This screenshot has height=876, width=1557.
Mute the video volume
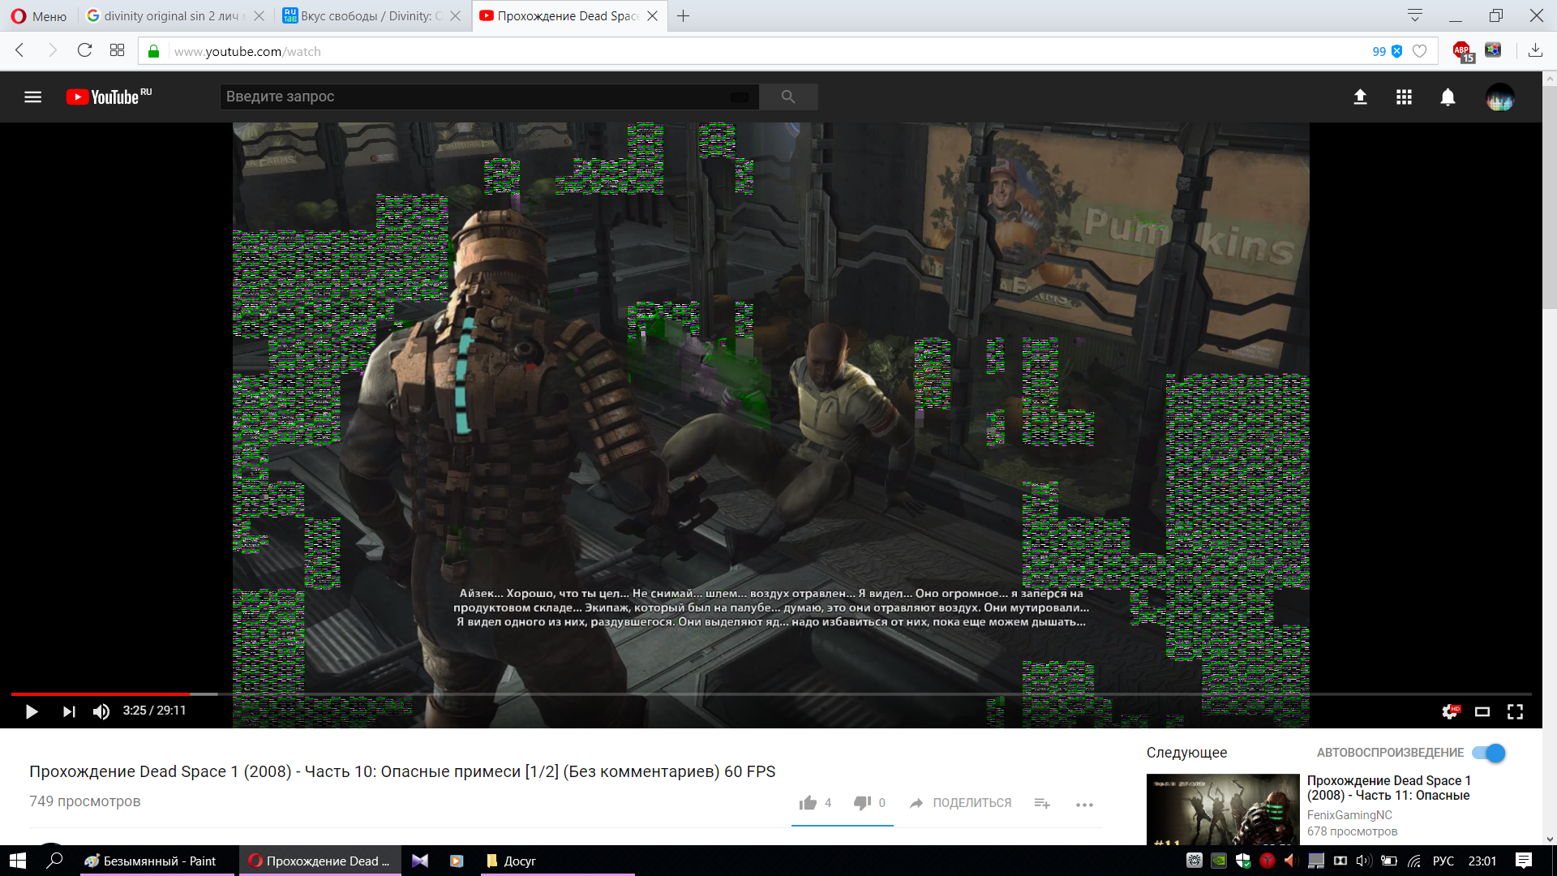click(x=101, y=711)
